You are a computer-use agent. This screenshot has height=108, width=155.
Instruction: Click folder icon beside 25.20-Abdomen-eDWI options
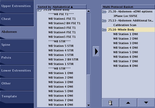(104, 12)
